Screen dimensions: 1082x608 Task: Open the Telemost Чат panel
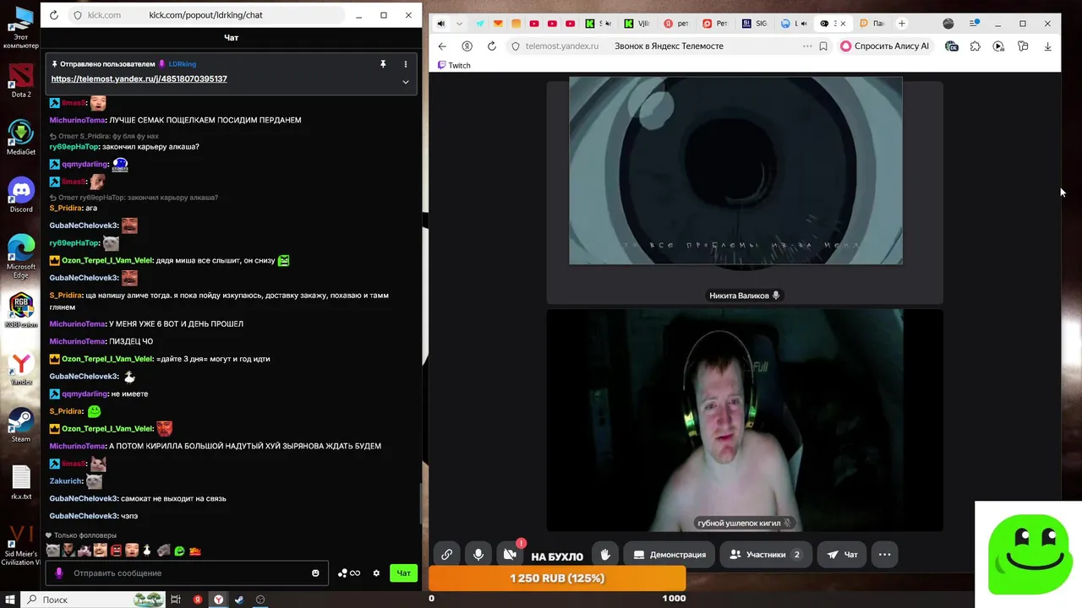[x=843, y=555]
